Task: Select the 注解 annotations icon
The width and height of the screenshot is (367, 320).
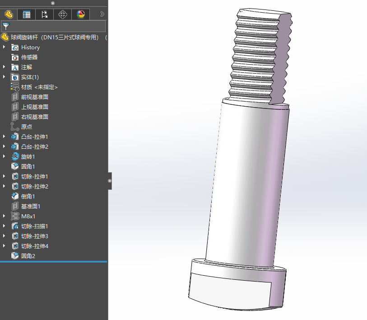Action: [x=15, y=67]
